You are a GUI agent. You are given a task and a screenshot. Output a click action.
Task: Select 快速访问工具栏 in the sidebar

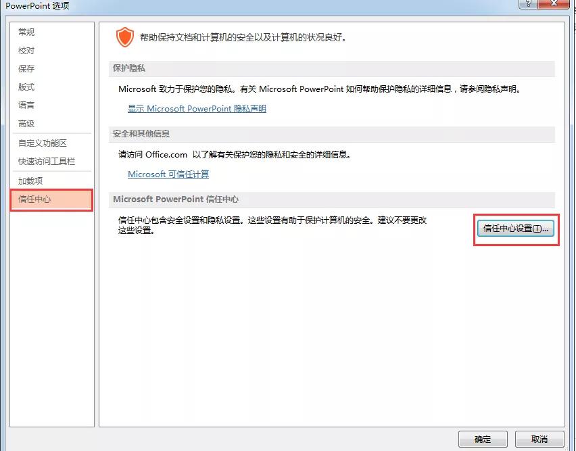(42, 161)
